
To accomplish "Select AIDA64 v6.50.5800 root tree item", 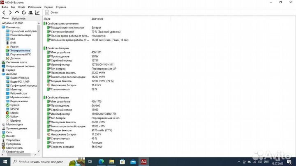I will coord(12,23).
